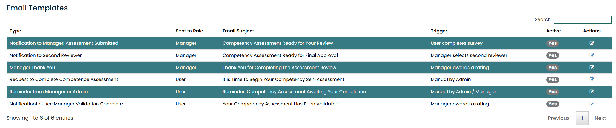Image resolution: width=616 pixels, height=128 pixels.
Task: Sort by Active column header
Action: coord(553,31)
